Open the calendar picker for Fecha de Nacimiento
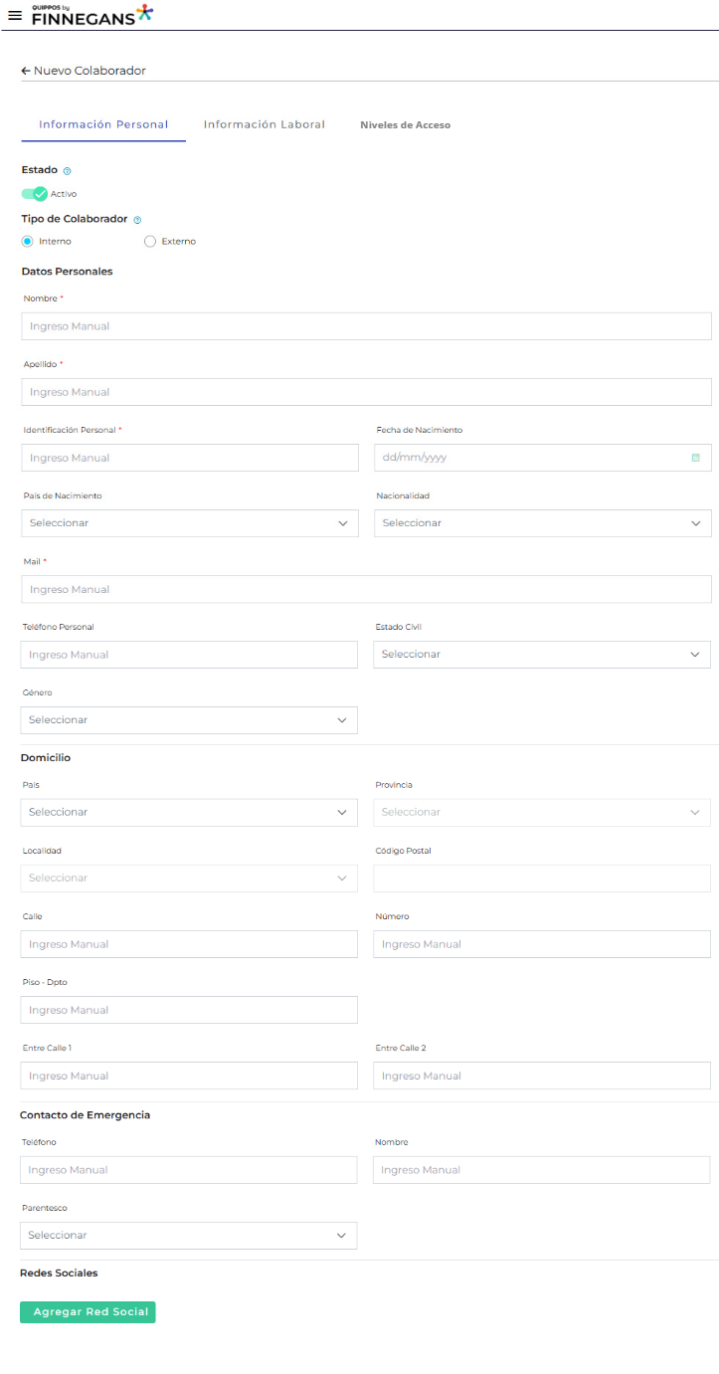Viewport: 719px width, 1374px height. [x=695, y=458]
